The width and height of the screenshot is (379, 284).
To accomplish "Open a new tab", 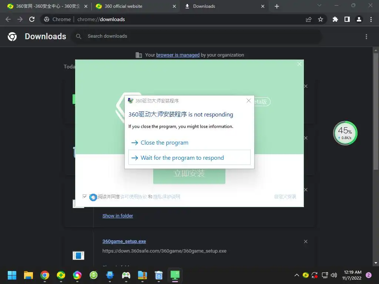I will click(x=277, y=7).
